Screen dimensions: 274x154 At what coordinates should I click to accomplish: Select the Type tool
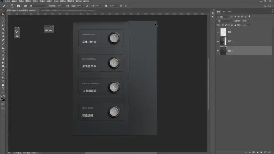point(3,74)
